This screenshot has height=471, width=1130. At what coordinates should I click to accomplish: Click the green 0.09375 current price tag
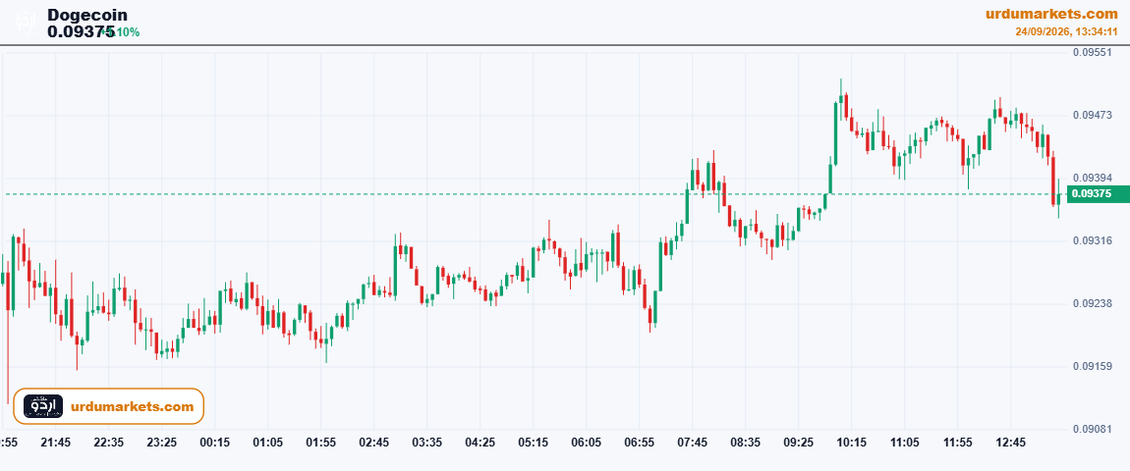pyautogui.click(x=1098, y=193)
